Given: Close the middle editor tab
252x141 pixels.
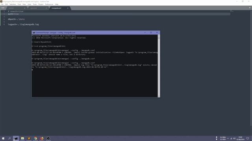Looking at the screenshot, I should click(46, 8).
